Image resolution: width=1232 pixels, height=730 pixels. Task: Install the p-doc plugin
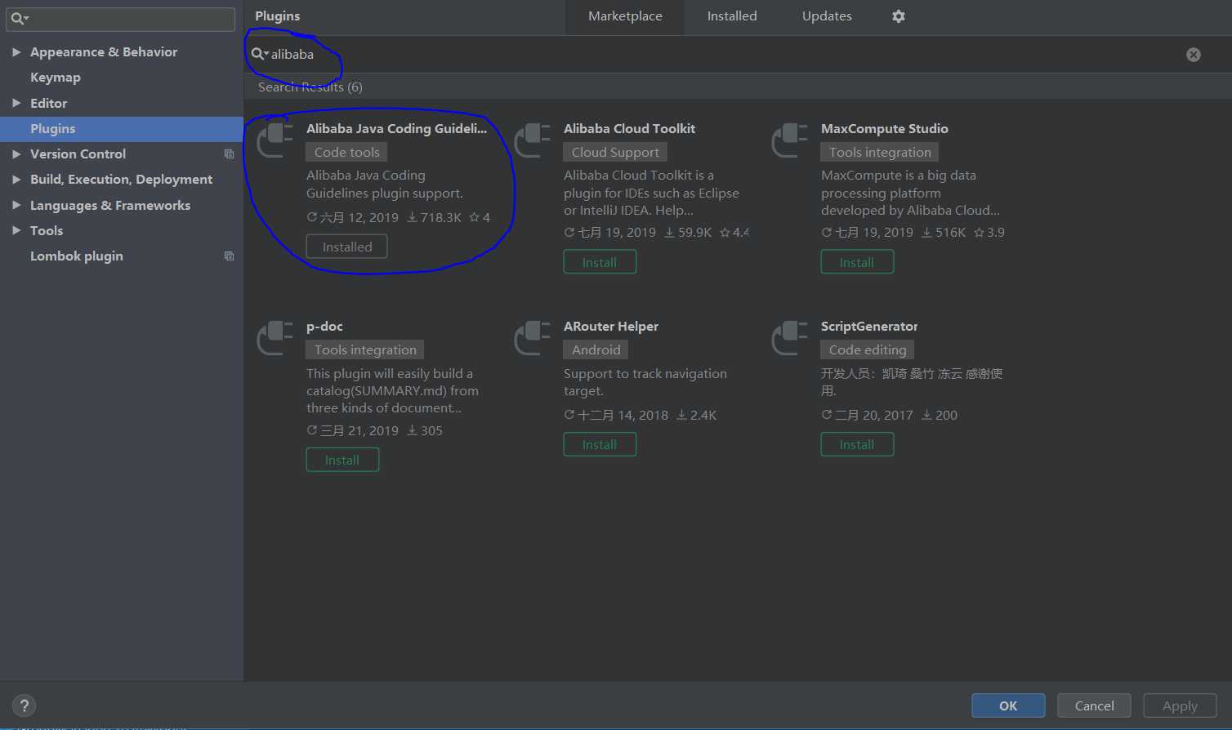click(x=342, y=460)
